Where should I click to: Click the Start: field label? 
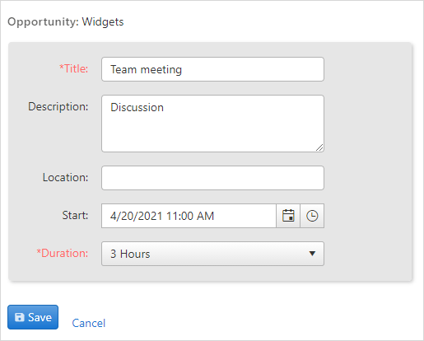point(75,215)
